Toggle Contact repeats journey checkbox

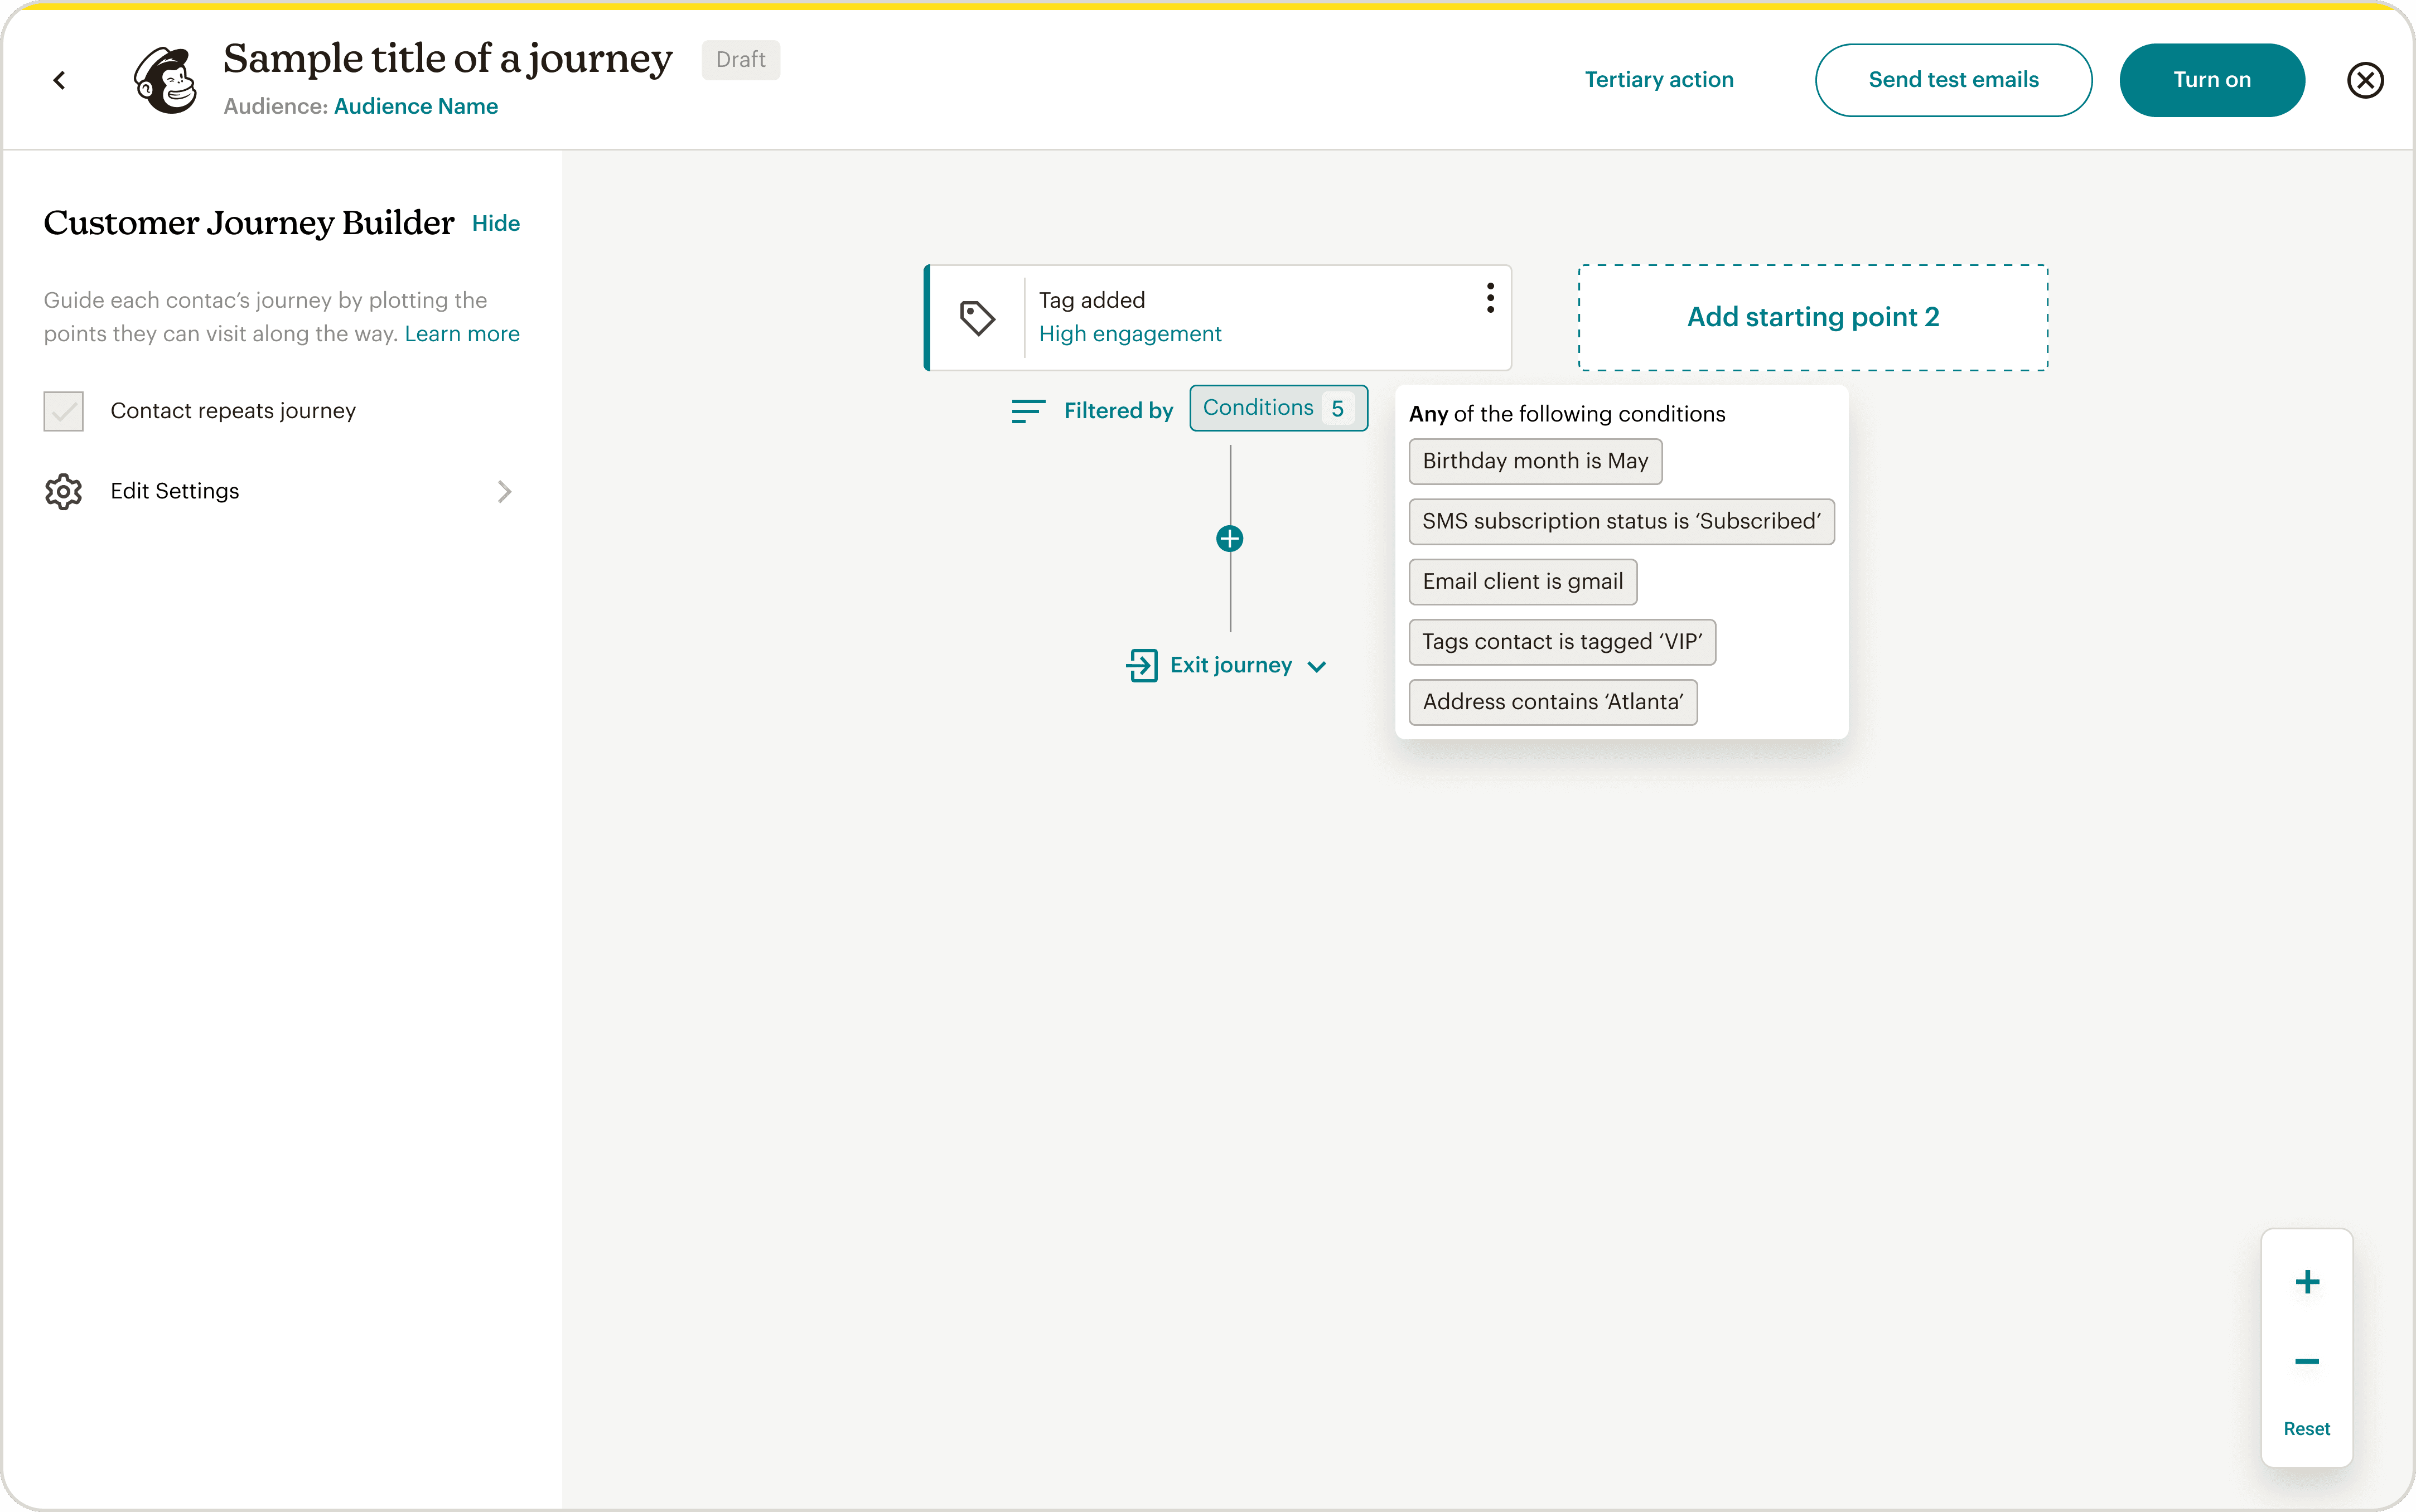63,411
